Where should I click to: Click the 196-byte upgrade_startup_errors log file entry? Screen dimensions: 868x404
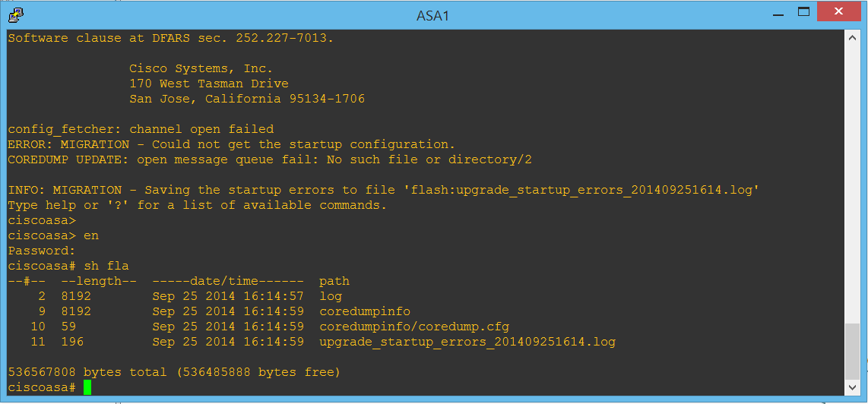coord(467,342)
